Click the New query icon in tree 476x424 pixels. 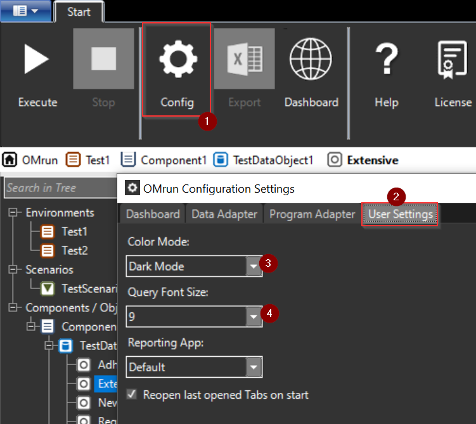pos(84,403)
